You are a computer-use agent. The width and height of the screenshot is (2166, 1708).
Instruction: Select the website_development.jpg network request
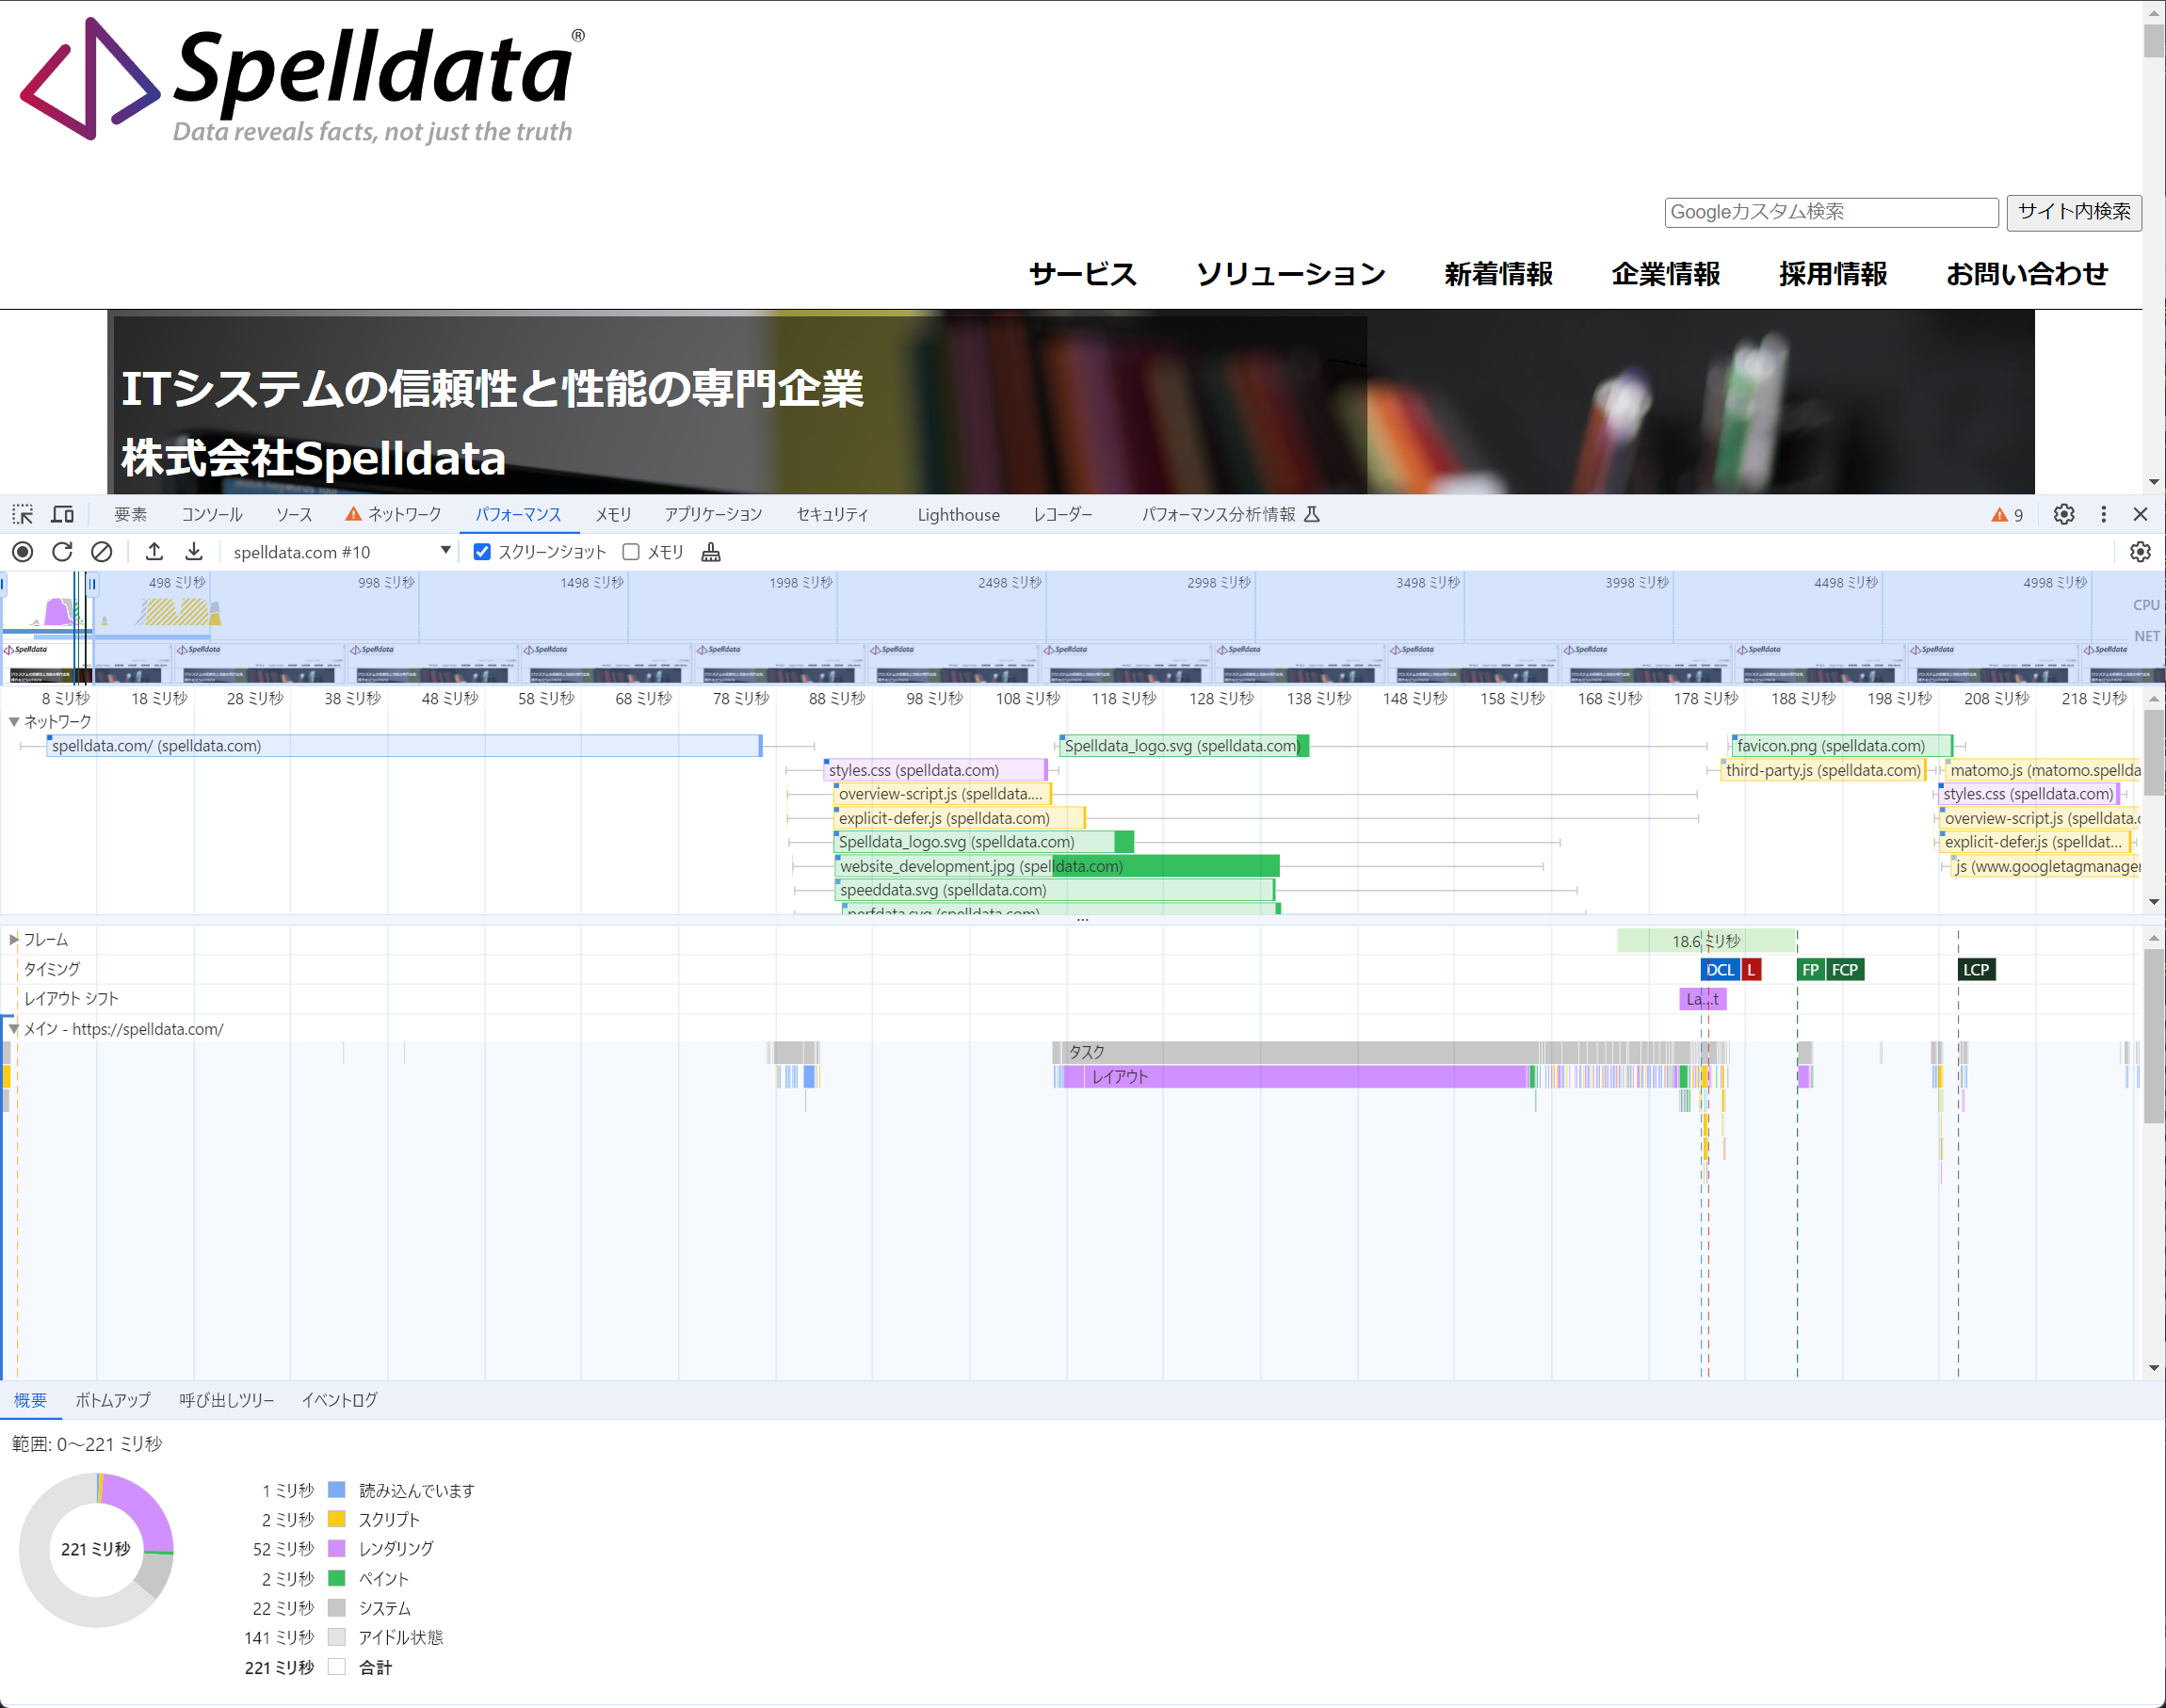coord(1057,866)
